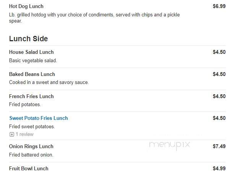Click the star review icon
The image size is (238, 176).
pyautogui.click(x=12, y=134)
